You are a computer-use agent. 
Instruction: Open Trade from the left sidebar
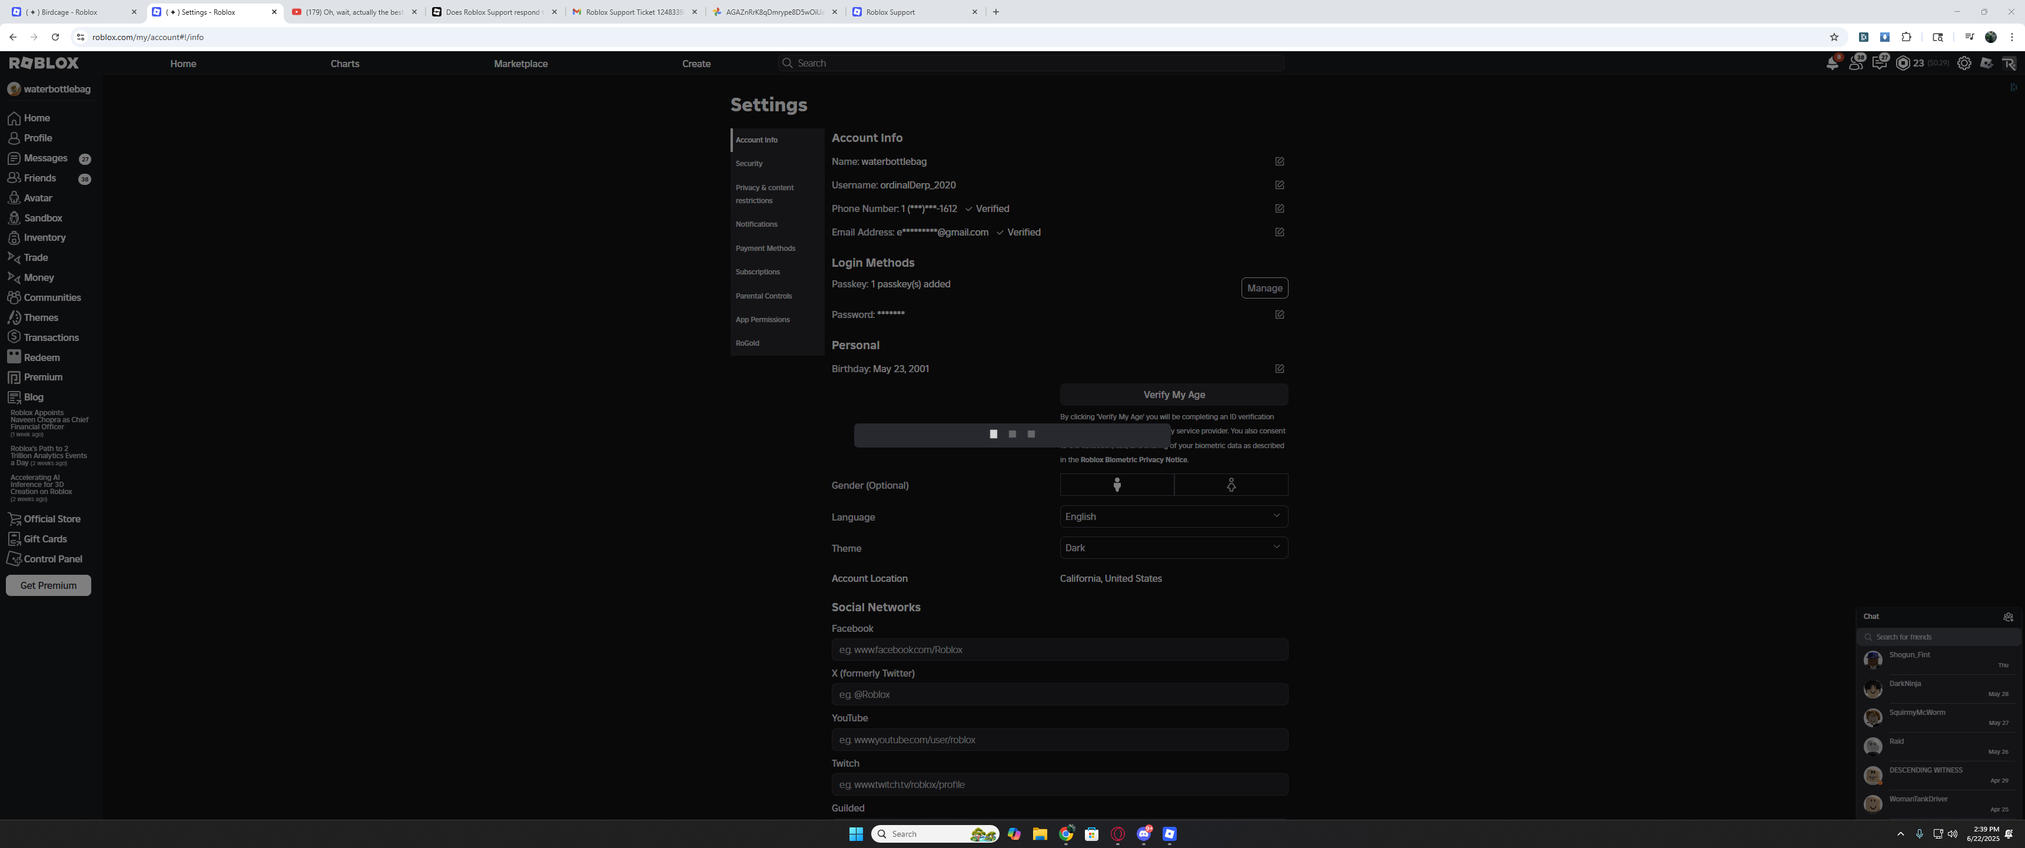(x=35, y=257)
